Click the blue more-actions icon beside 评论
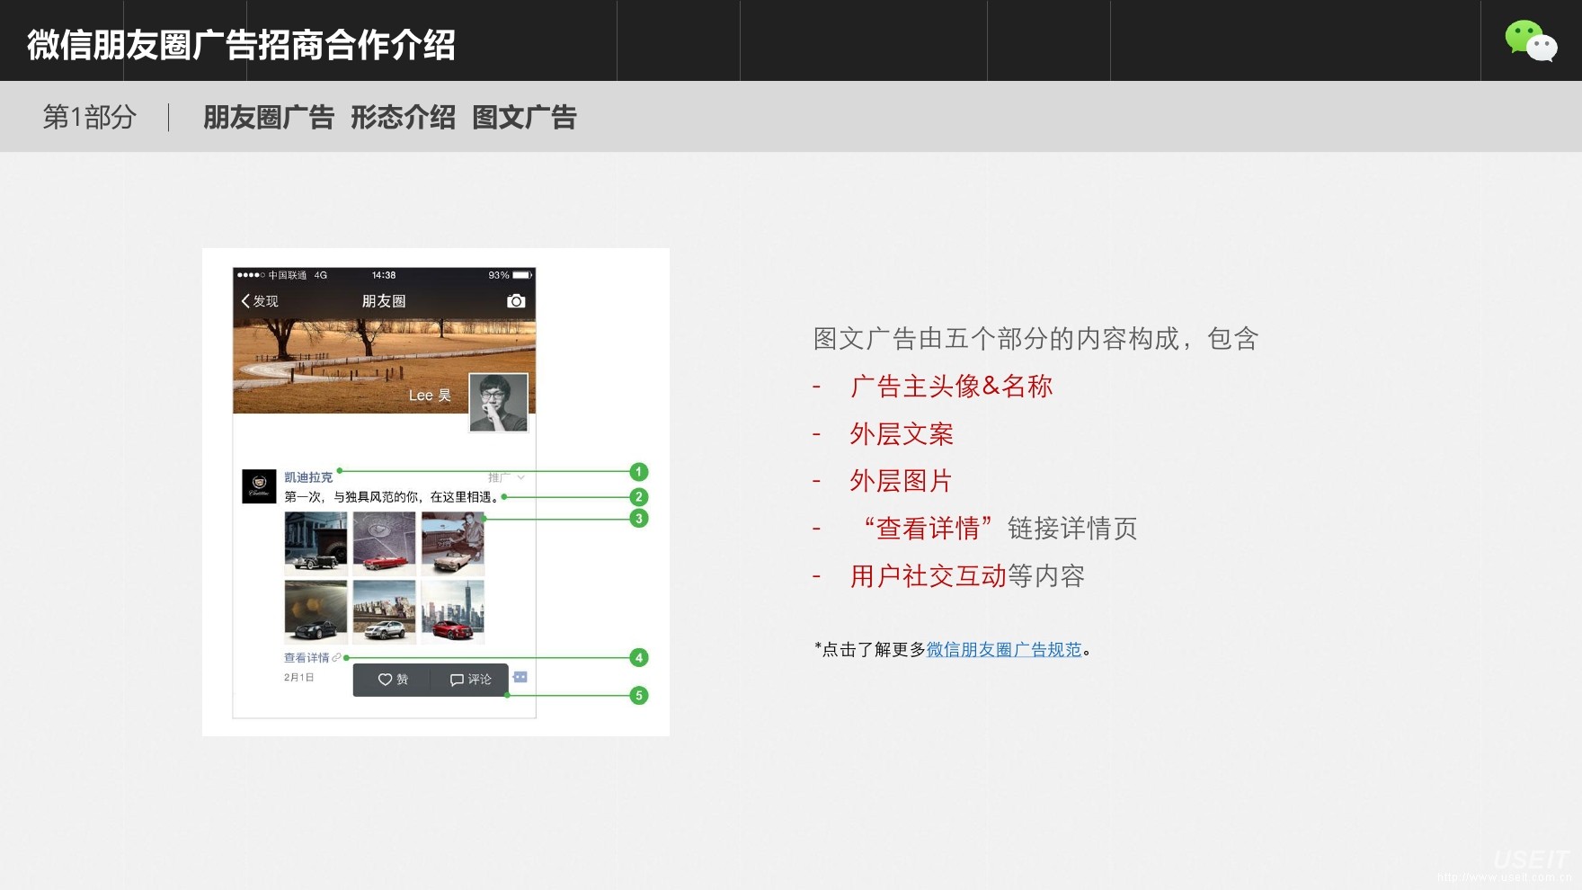 (520, 677)
